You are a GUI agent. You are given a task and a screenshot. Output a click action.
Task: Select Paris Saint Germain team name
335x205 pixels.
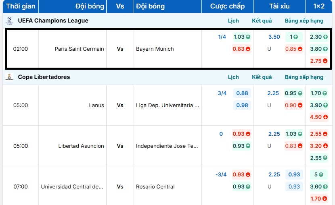pyautogui.click(x=79, y=49)
